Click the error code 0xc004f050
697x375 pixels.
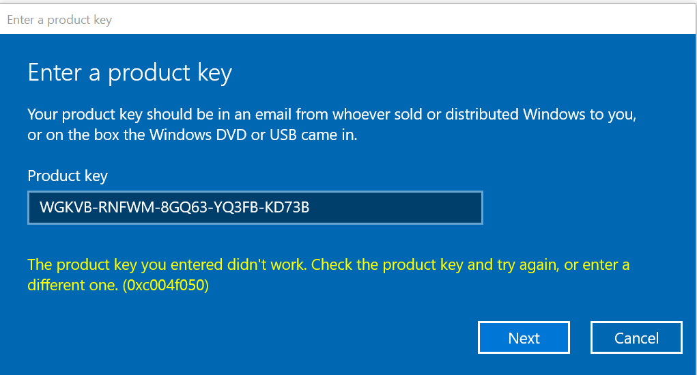pos(165,285)
